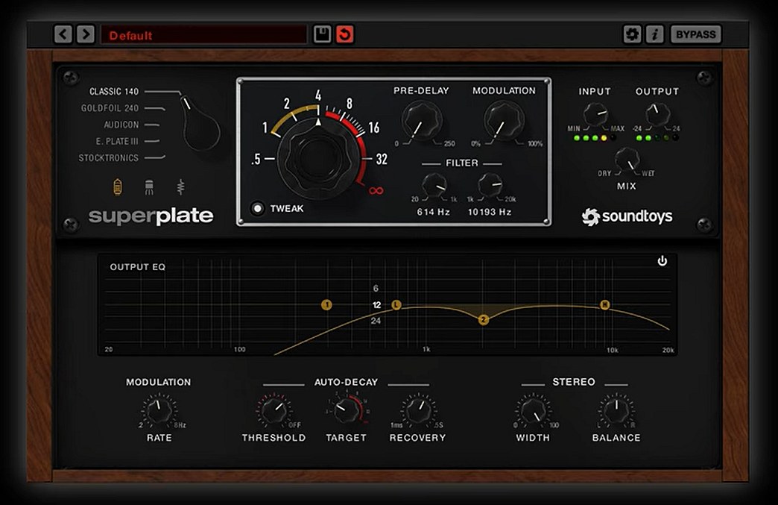
Task: Select the CLASSIC 140 plate model
Action: tap(113, 91)
